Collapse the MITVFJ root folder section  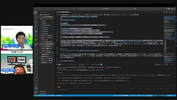pyautogui.click(x=42, y=19)
